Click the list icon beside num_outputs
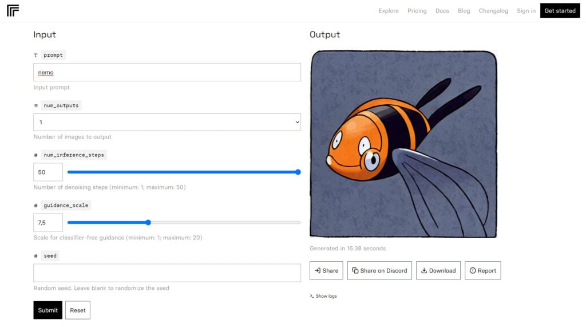The image size is (586, 327). (35, 105)
